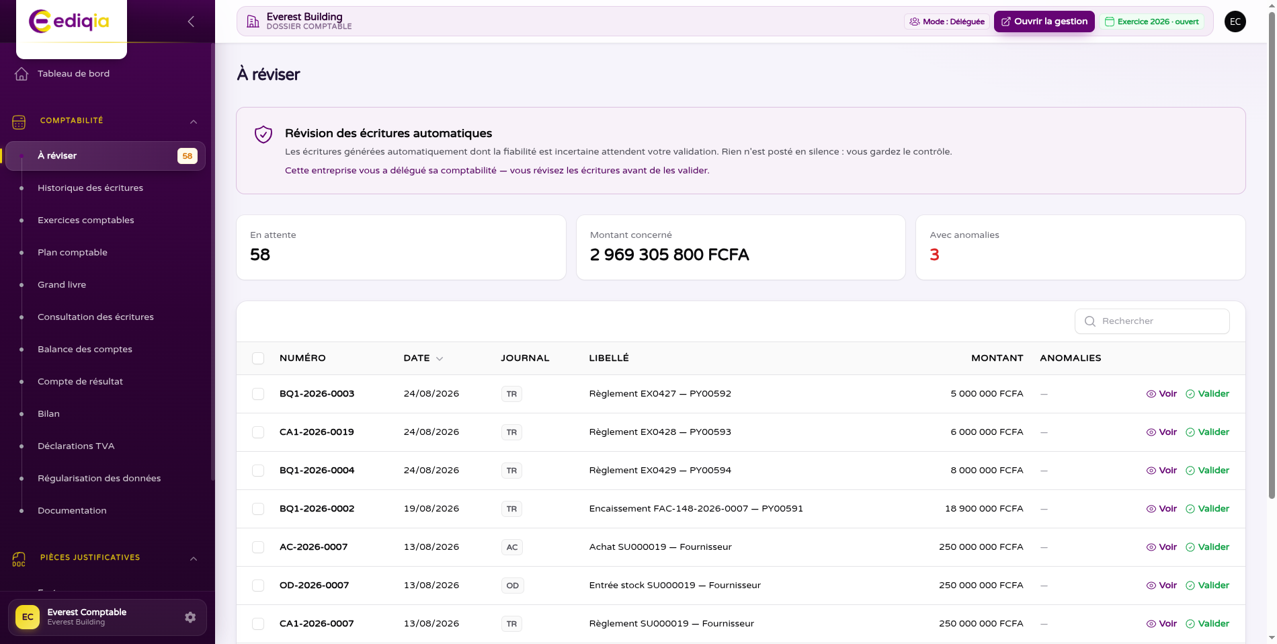The height and width of the screenshot is (644, 1277).
Task: Select the checkbox for all rows in header
Action: (x=258, y=358)
